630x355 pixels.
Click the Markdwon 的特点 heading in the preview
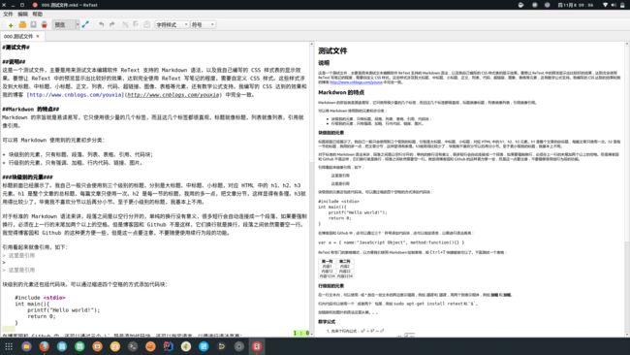click(x=341, y=92)
